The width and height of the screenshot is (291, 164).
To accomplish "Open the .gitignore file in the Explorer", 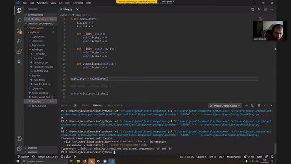I will [37, 88].
